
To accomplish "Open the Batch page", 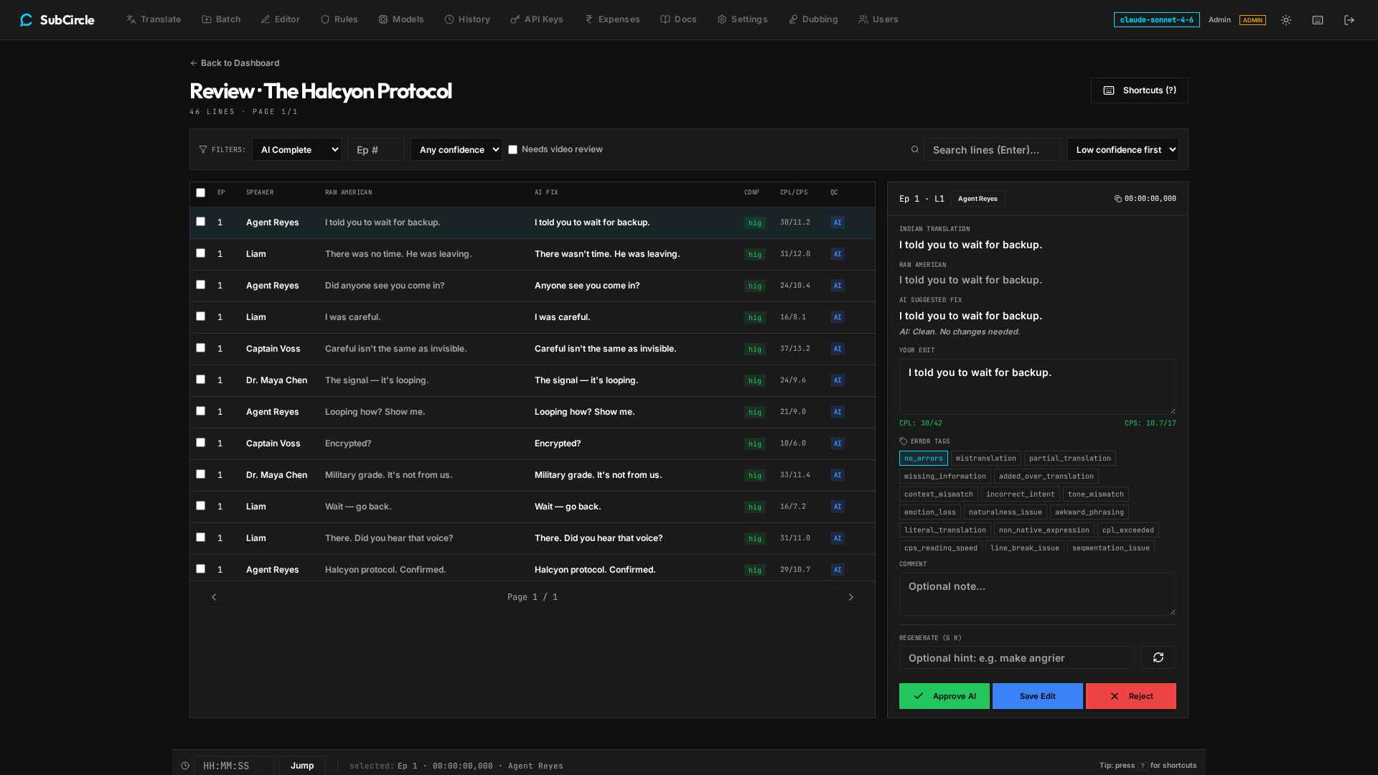I will tap(221, 19).
